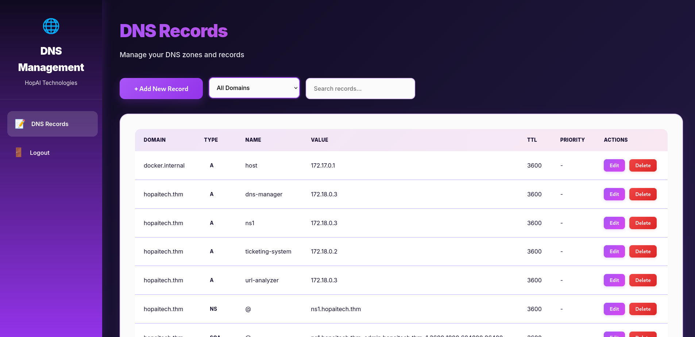Image resolution: width=695 pixels, height=337 pixels.
Task: Click the door icon beside Logout
Action: (19, 152)
